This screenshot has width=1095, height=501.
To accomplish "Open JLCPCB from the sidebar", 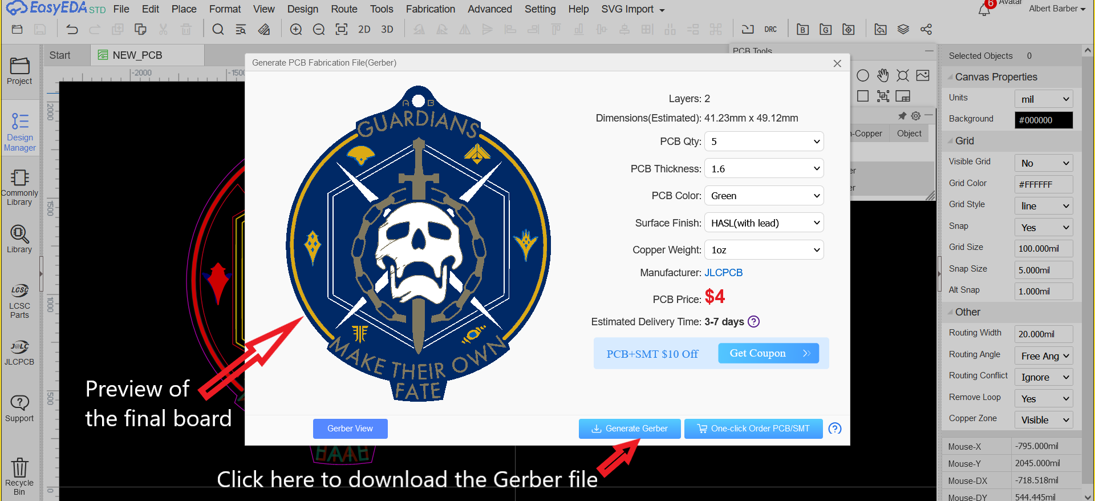I will pos(19,352).
